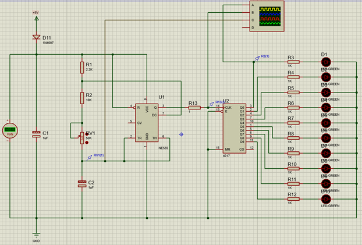Click the R3(1) voltage probe label
This screenshot has width=362, height=245.
[264, 56]
